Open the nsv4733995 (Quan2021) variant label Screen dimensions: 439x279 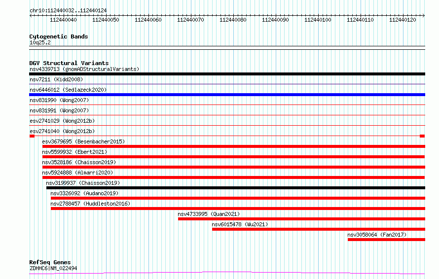(x=209, y=214)
